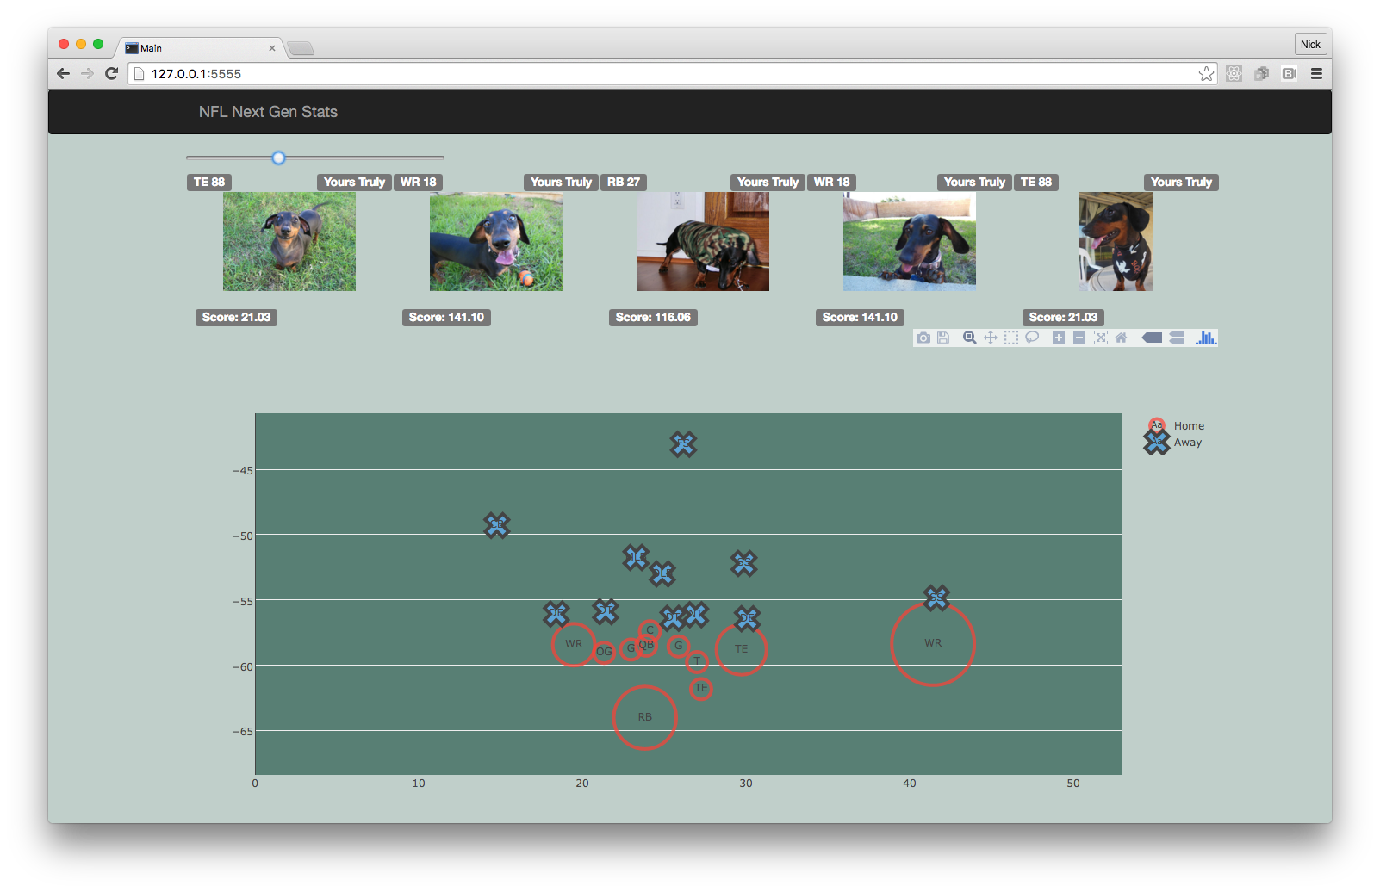
Task: Click the dog with orange ball photo
Action: (x=496, y=242)
